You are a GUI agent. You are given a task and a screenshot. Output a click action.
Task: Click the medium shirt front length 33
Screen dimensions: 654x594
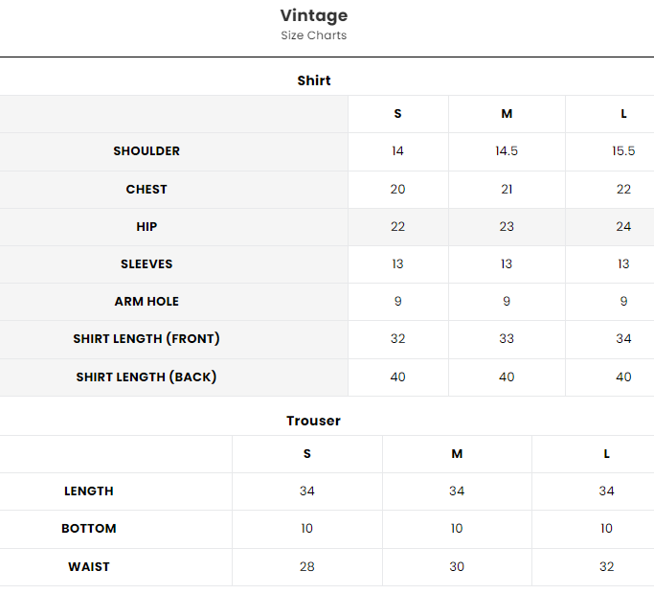(x=507, y=339)
